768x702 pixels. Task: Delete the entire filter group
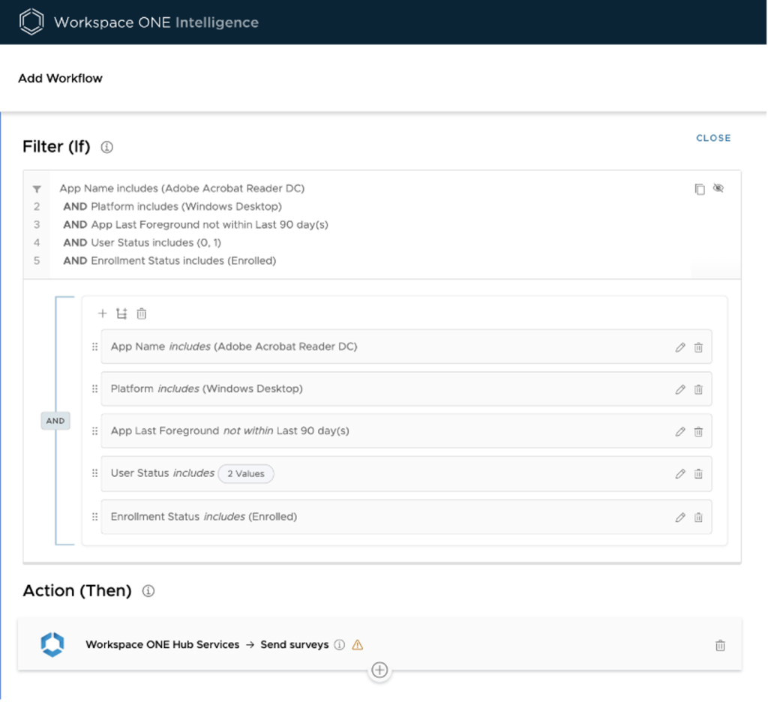click(141, 313)
